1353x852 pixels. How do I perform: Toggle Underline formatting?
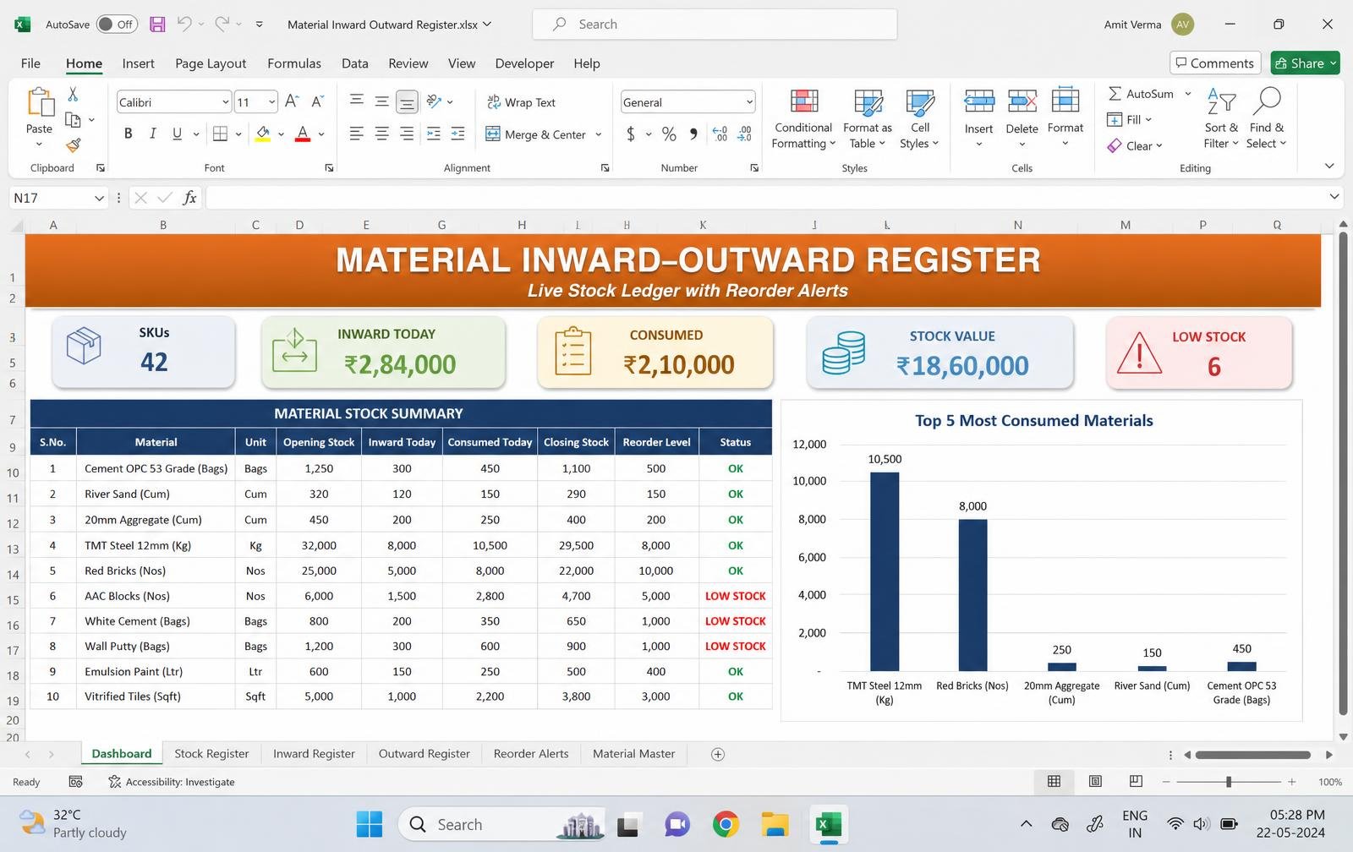(x=177, y=134)
